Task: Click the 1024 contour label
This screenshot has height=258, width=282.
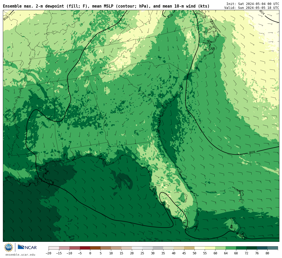Action: 262,13
